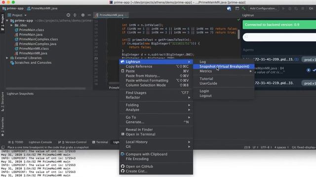Collapse the prime-app project tree node

(7, 21)
